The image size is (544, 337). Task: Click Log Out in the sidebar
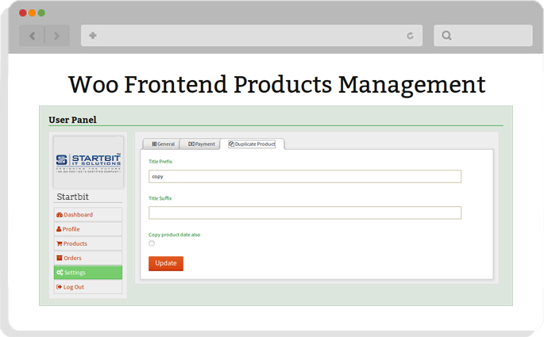coord(87,286)
